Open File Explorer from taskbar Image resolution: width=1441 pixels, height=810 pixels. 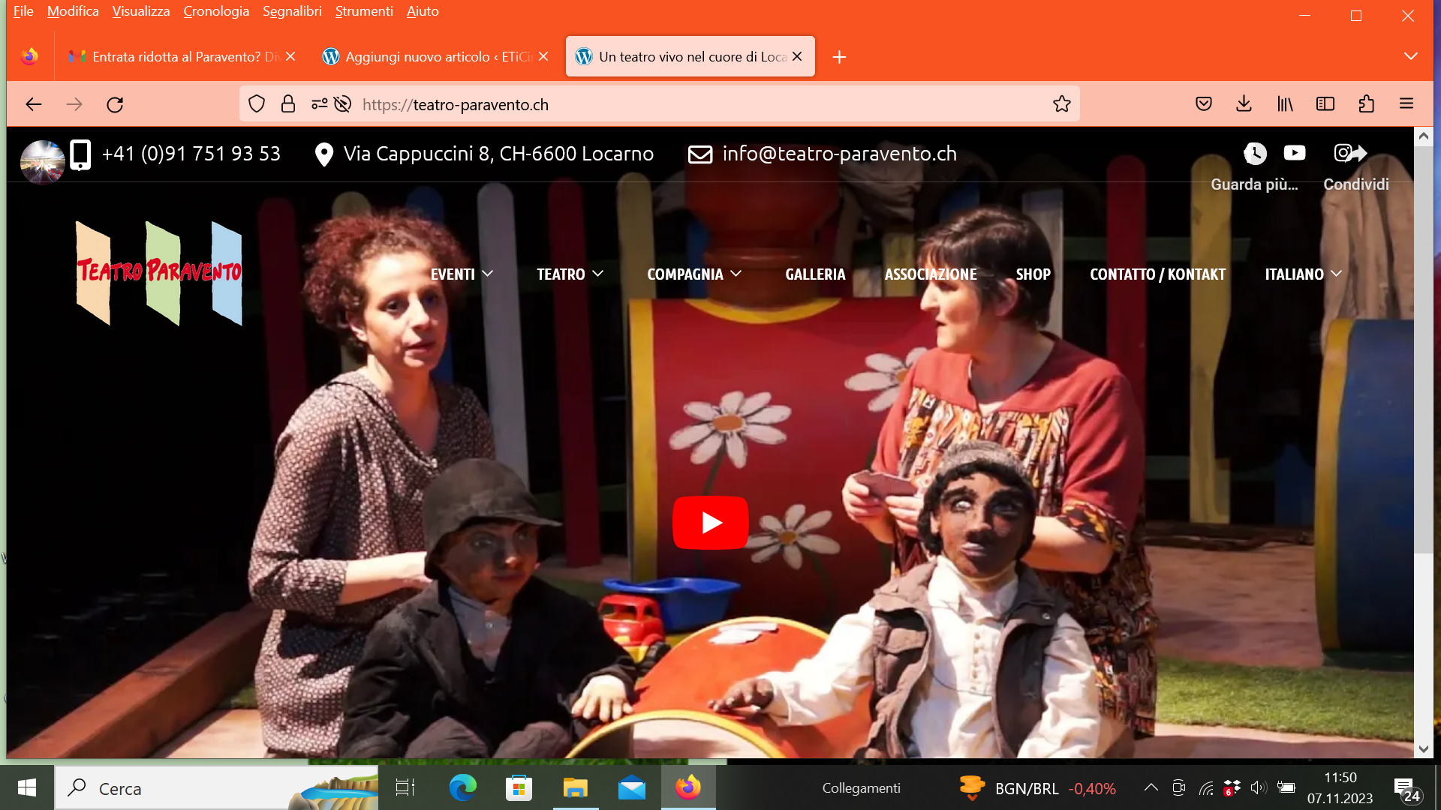pos(576,787)
